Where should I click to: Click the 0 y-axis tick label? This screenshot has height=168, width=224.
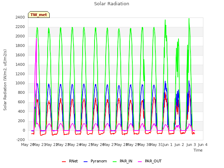(24, 130)
